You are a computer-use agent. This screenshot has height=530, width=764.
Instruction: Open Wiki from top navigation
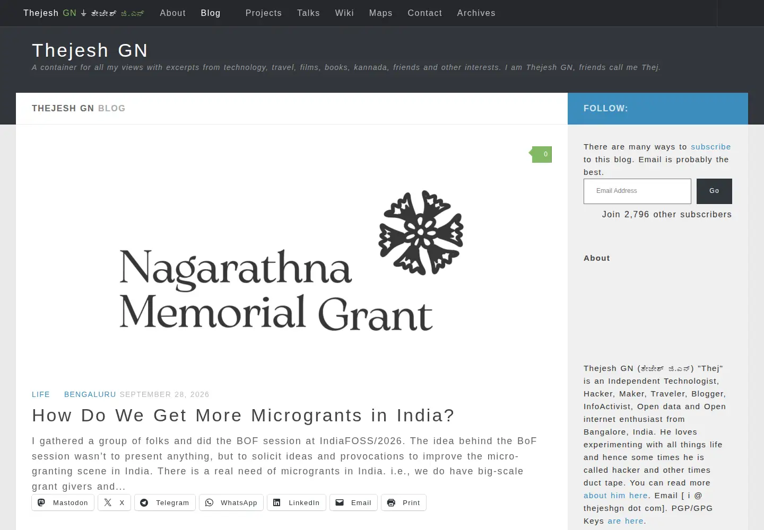click(344, 13)
